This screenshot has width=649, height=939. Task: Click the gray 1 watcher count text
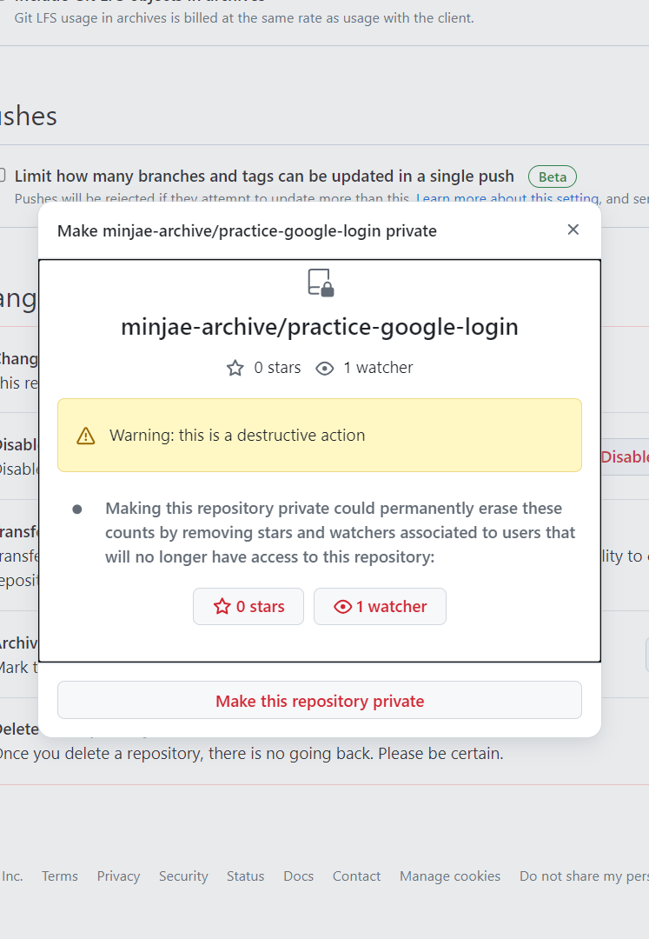tap(378, 368)
